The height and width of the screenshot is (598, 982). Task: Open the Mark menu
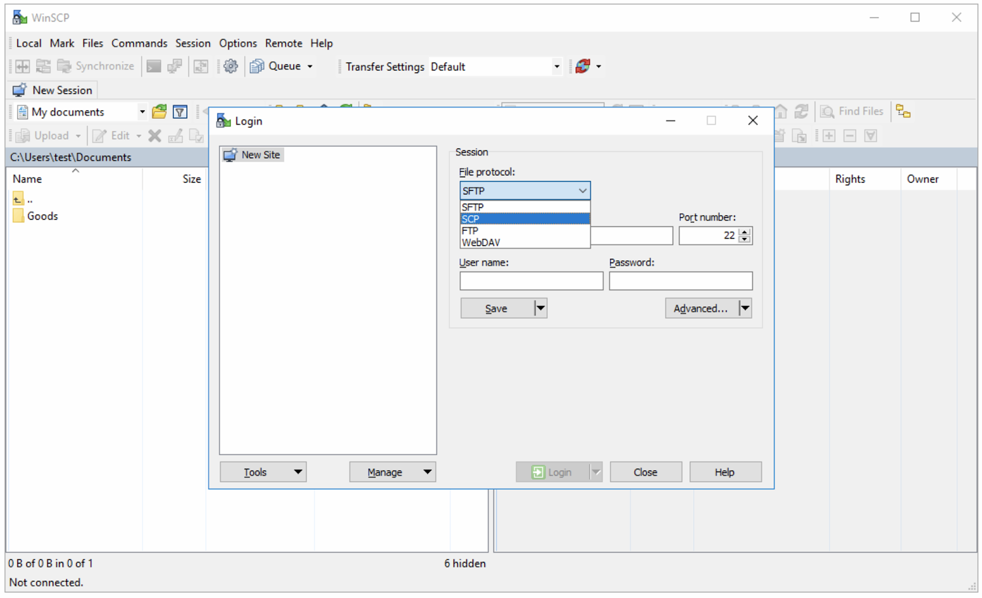pyautogui.click(x=62, y=43)
